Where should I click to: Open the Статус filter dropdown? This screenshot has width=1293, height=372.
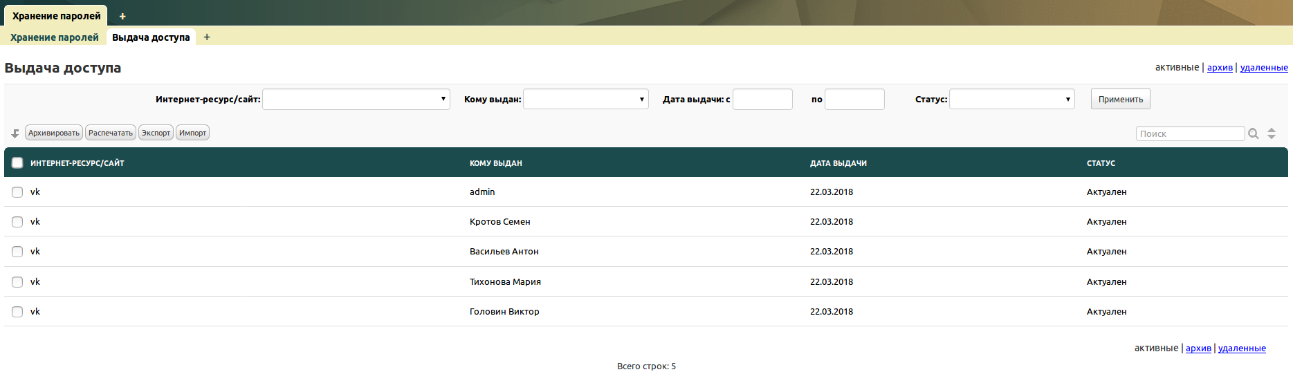point(1011,100)
